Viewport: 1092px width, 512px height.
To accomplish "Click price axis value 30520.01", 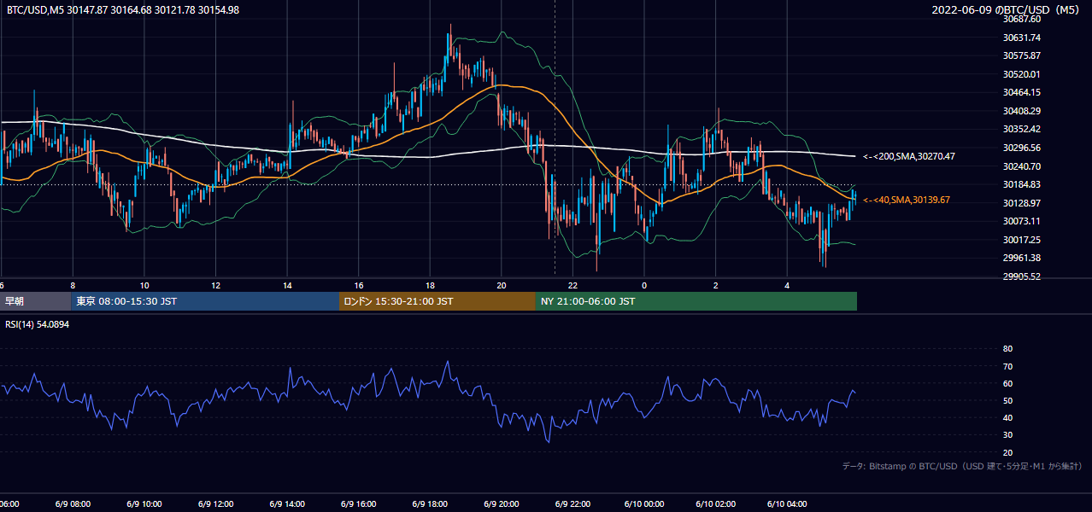I will [x=1022, y=74].
